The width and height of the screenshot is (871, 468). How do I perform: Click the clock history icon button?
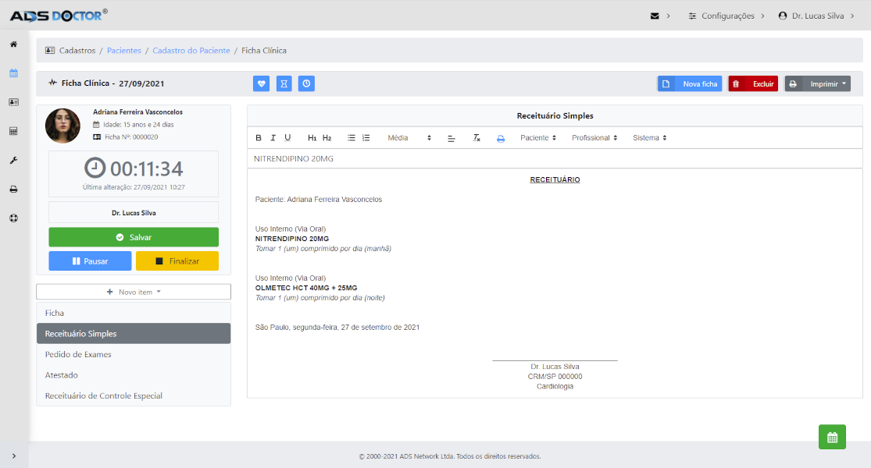click(x=306, y=83)
